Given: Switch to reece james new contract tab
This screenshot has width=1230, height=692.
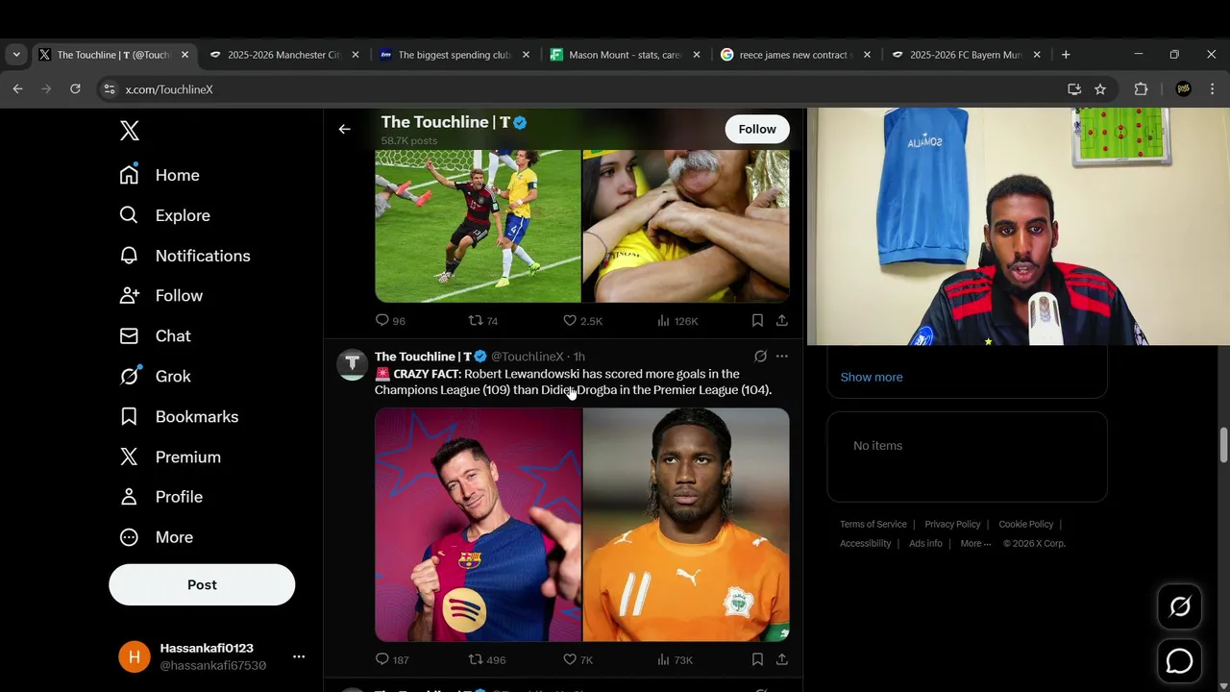Looking at the screenshot, I should [x=795, y=55].
